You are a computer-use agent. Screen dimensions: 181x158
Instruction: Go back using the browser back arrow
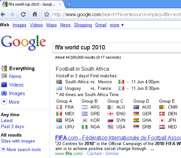click(3, 14)
